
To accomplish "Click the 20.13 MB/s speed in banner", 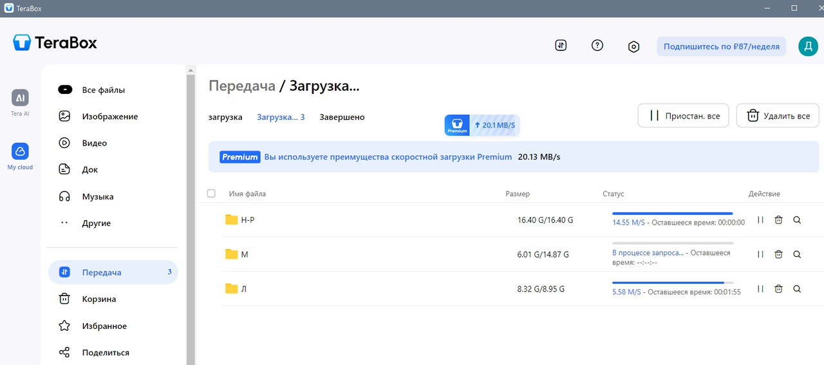I will tap(539, 156).
